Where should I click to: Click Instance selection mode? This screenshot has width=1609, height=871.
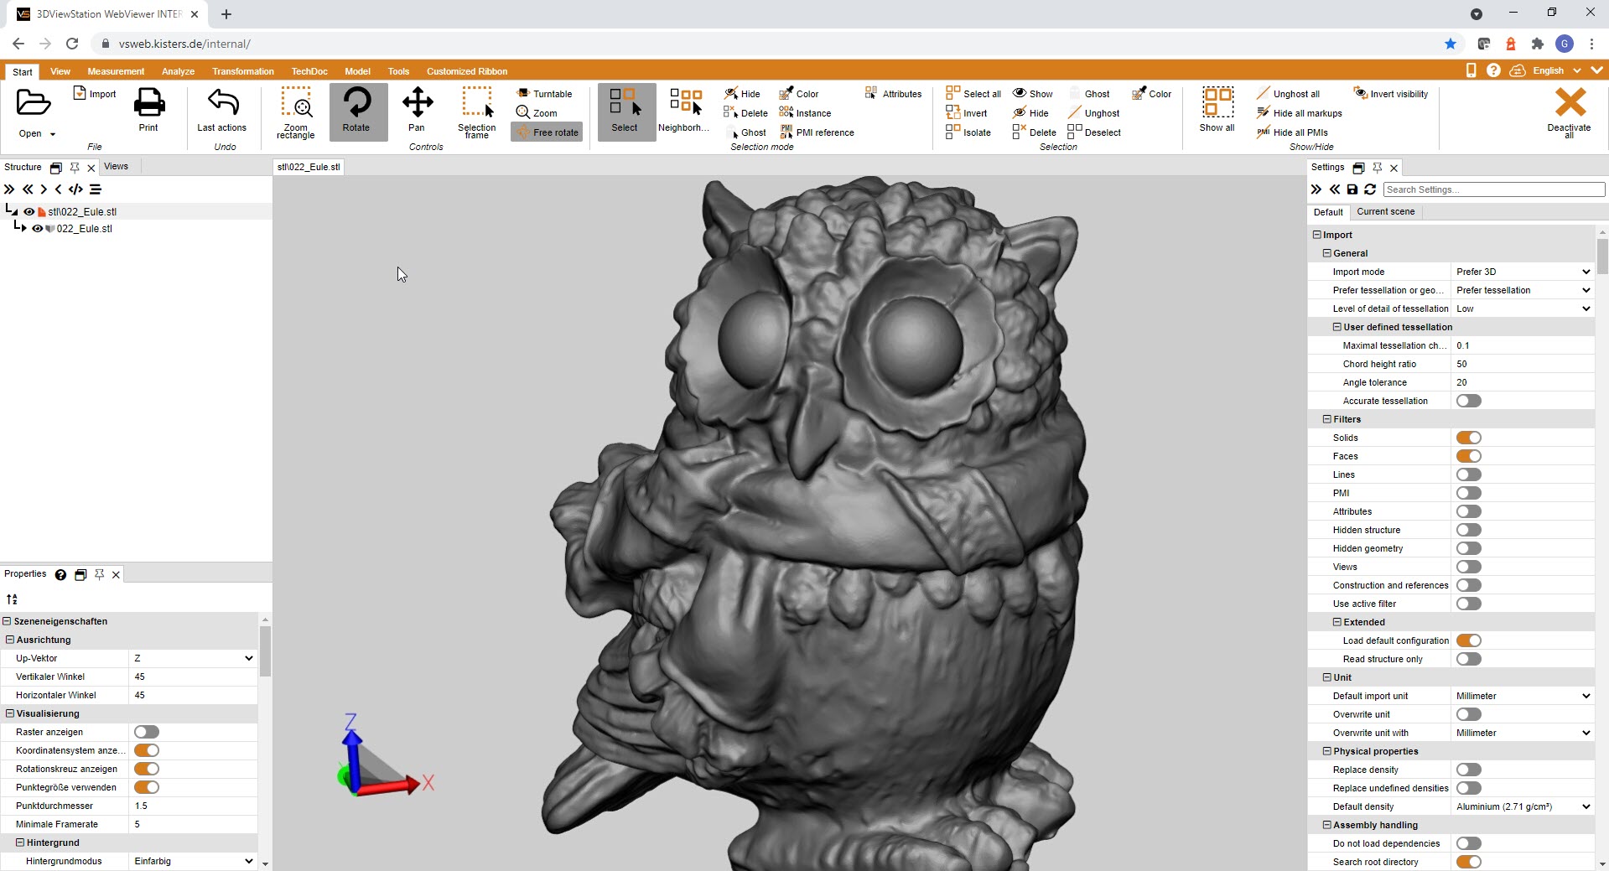click(806, 113)
